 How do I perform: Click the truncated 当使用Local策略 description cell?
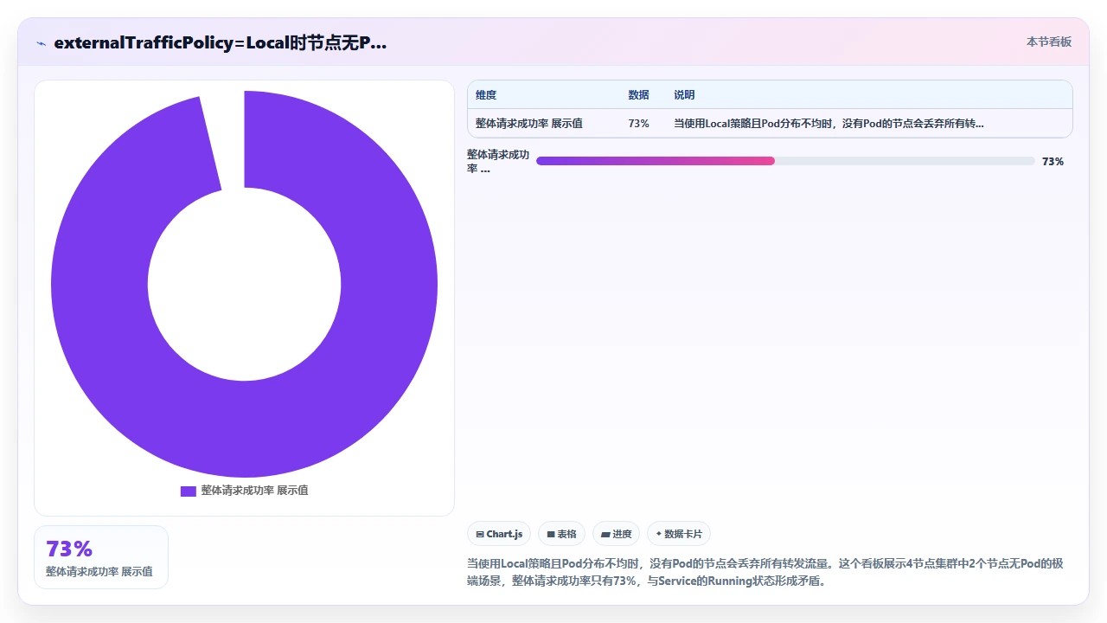click(829, 124)
